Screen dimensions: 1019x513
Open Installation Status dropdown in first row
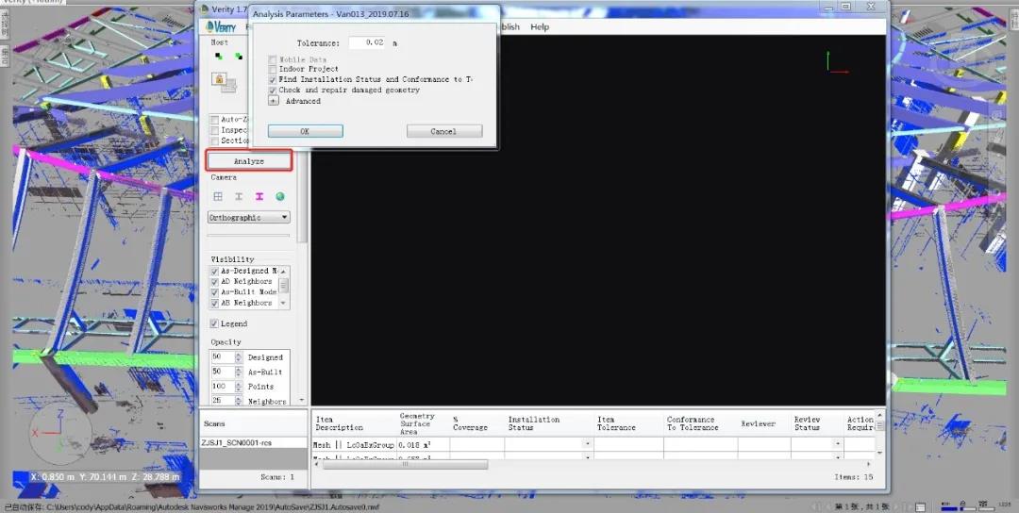[x=587, y=443]
